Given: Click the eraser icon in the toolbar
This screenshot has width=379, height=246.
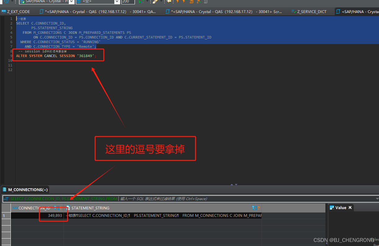Looking at the screenshot, I should (155, 2).
